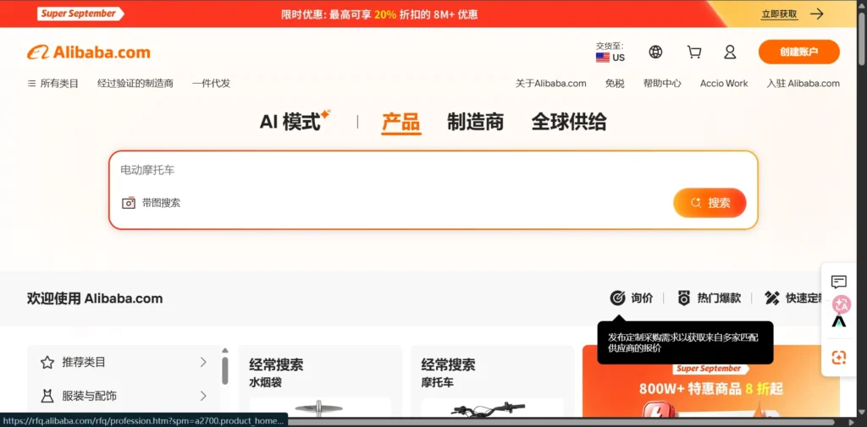The width and height of the screenshot is (867, 427).
Task: Select the 制造商 search tab
Action: [475, 122]
